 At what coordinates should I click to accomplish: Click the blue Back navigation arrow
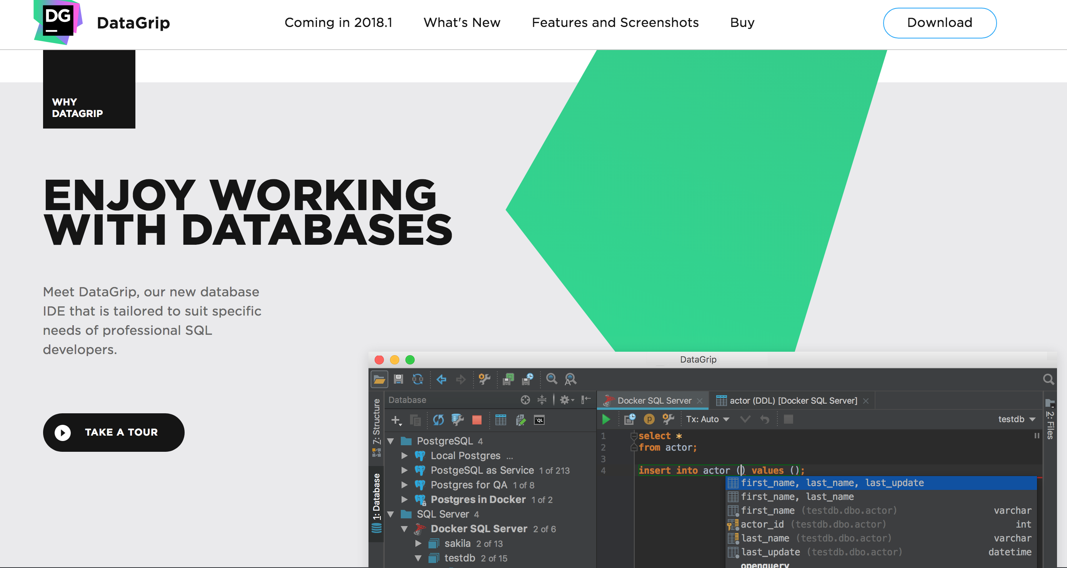point(441,379)
